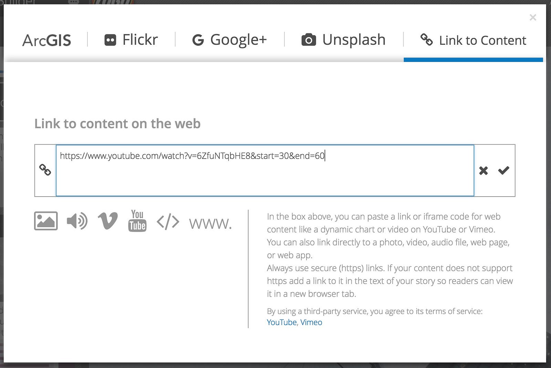
Task: Clear the link with the X icon
Action: (x=484, y=170)
